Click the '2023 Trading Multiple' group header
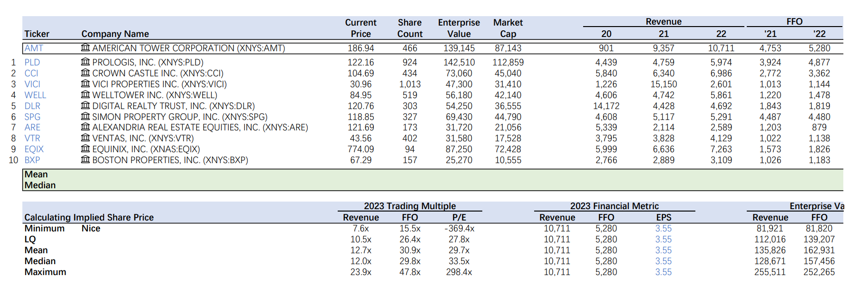Screen dimensions: 859x286 point(410,206)
